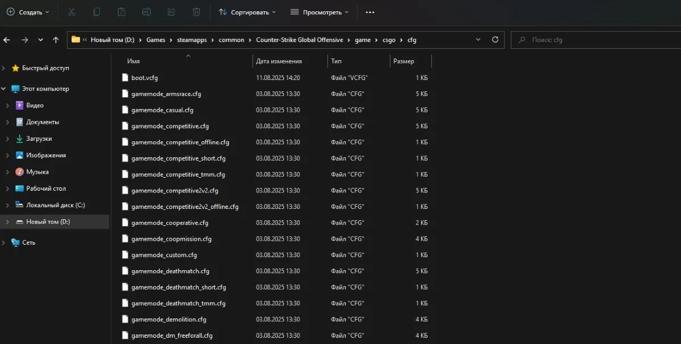Click the Музыка icon in sidebar
This screenshot has height=344, width=681.
pyautogui.click(x=19, y=171)
